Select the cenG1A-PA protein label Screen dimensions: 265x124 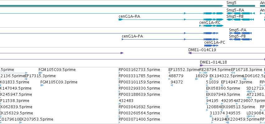point(132,36)
